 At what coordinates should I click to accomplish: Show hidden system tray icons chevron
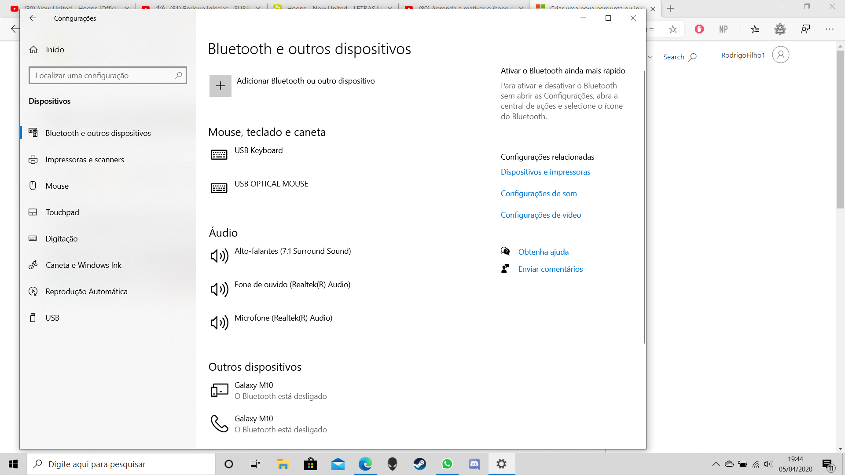tap(716, 464)
